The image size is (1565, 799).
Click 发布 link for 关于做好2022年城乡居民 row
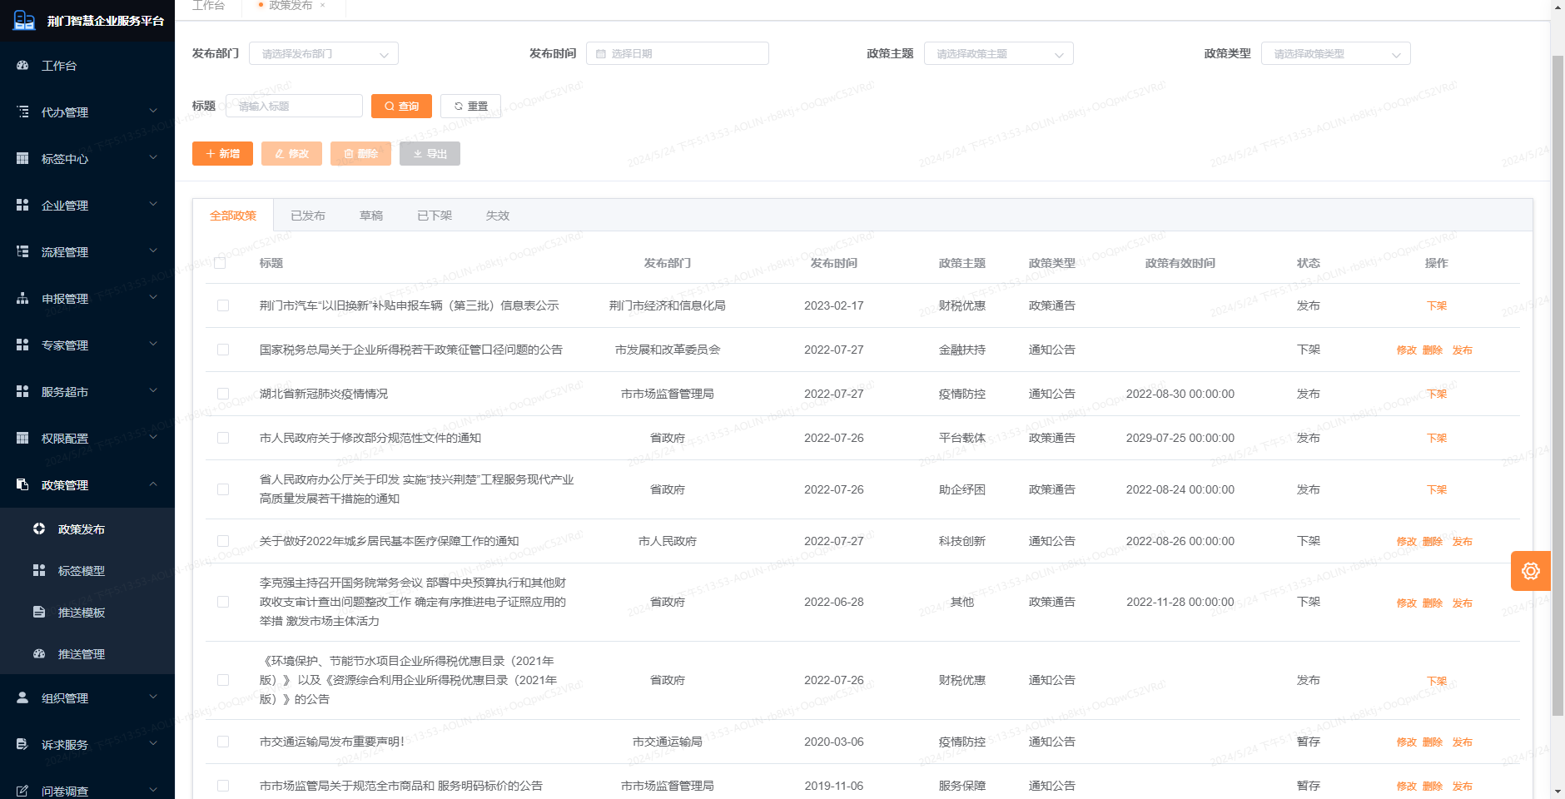1463,541
